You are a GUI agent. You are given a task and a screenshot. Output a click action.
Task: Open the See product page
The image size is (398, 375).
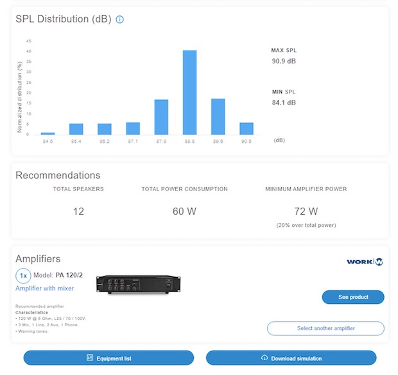tap(352, 297)
